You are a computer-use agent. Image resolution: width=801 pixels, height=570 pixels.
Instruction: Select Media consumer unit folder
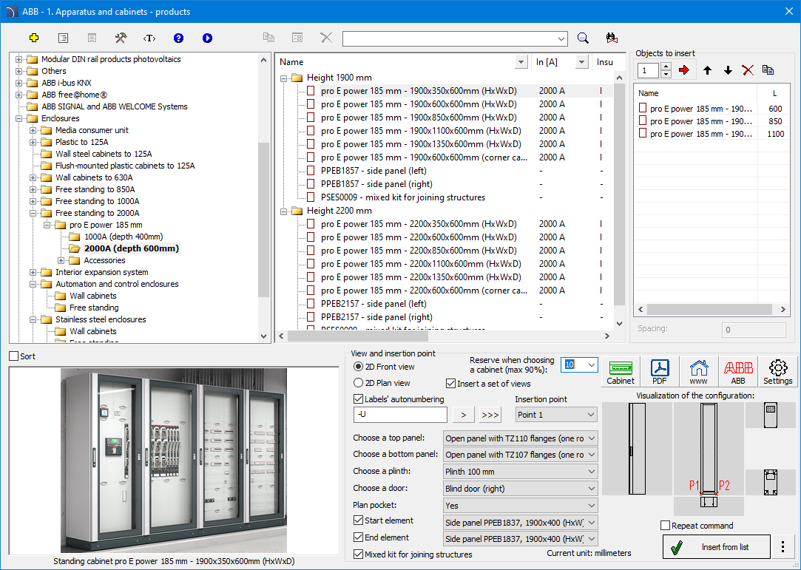click(x=92, y=130)
